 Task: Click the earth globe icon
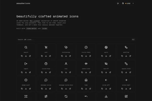coord(106,47)
